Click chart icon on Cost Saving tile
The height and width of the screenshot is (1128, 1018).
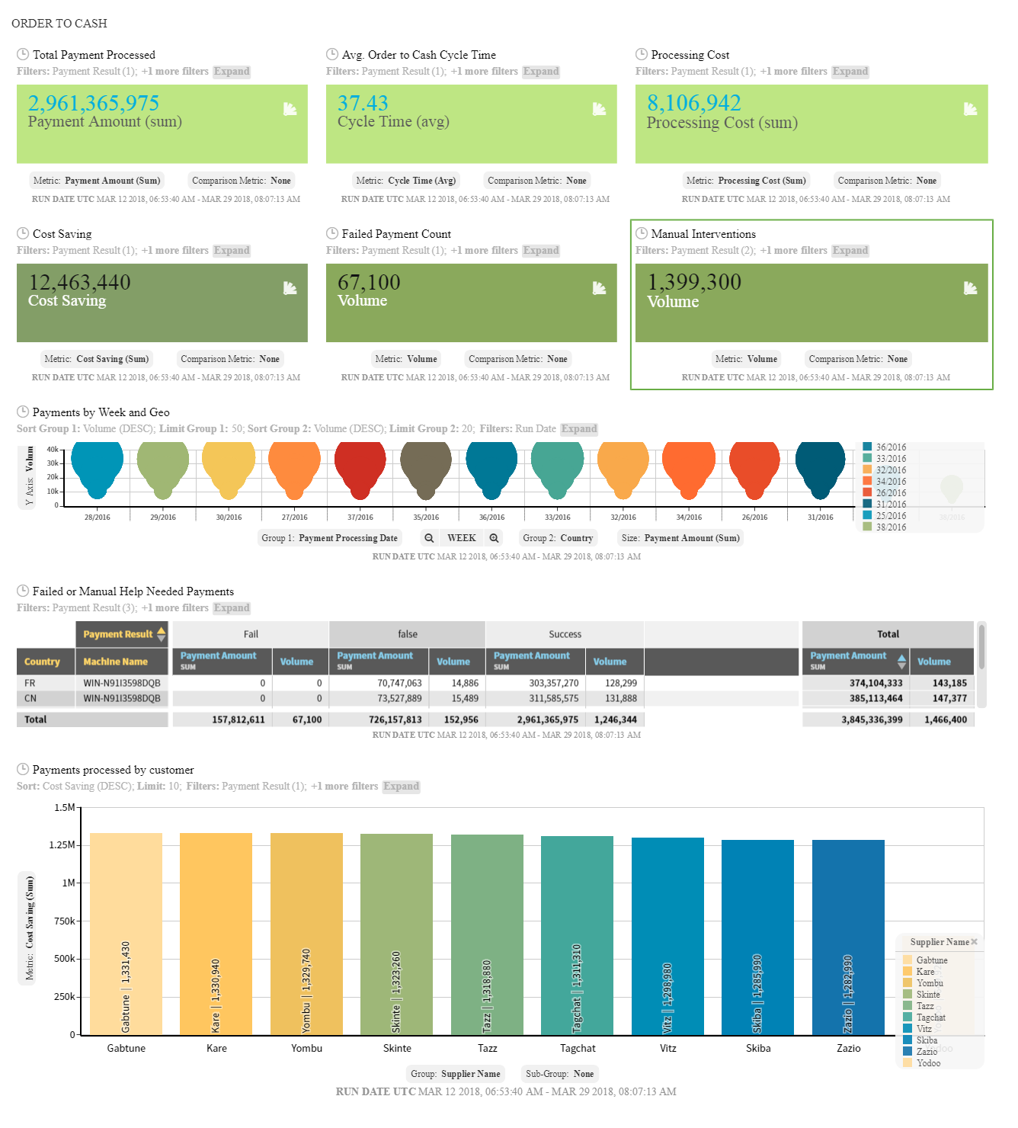[x=290, y=288]
